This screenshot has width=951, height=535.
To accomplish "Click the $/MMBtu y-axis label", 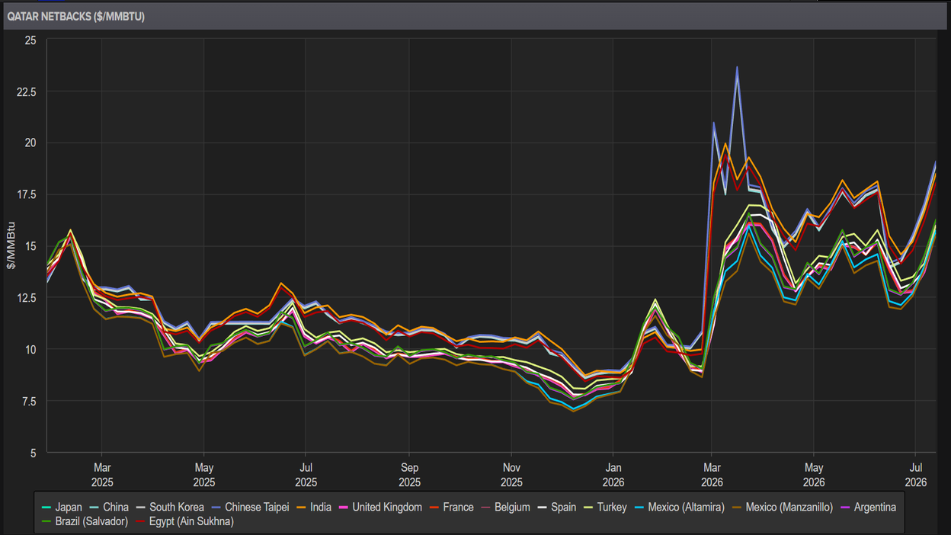I will click(x=11, y=245).
